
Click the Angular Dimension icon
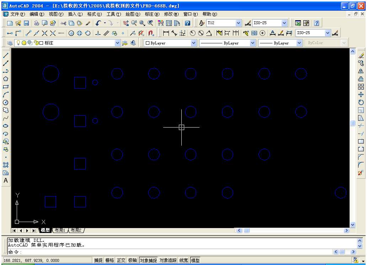(209, 33)
